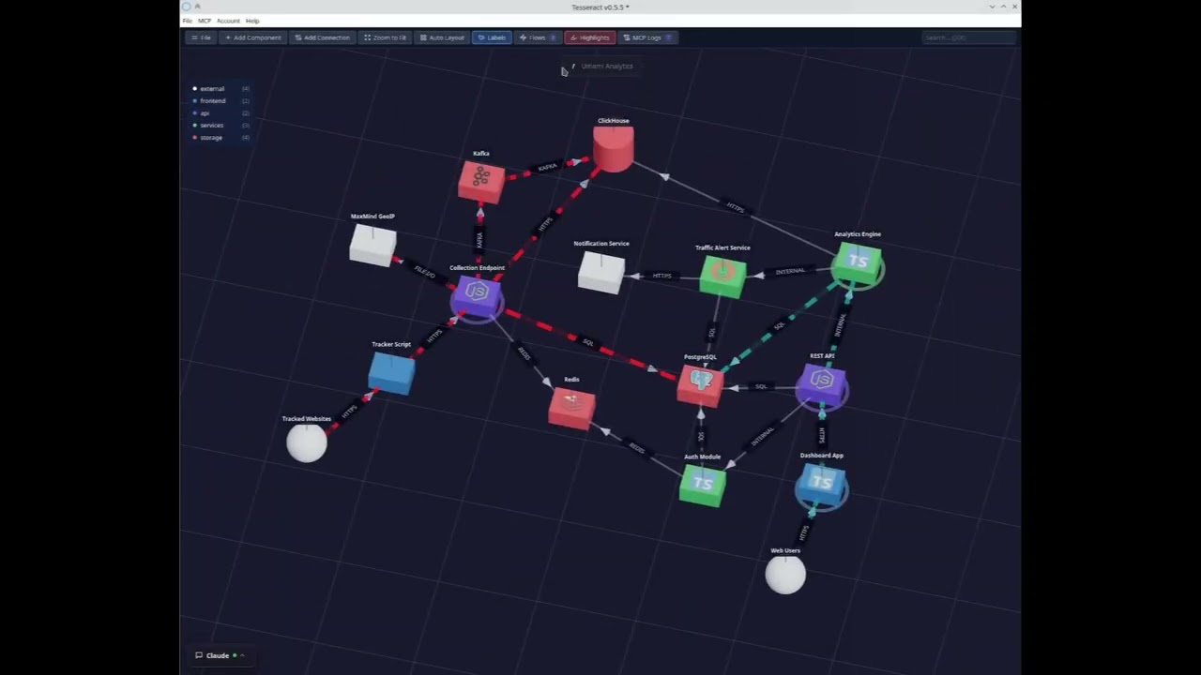Toggle the external layer in legend
Viewport: 1201px width, 675px height.
pos(221,89)
